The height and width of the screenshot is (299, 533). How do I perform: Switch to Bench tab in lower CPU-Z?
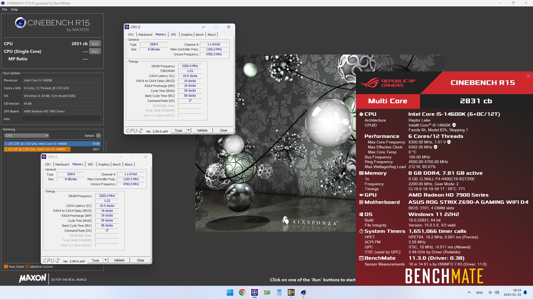117,164
